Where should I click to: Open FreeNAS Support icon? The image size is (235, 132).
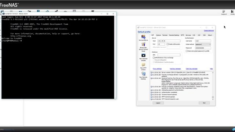224,12
